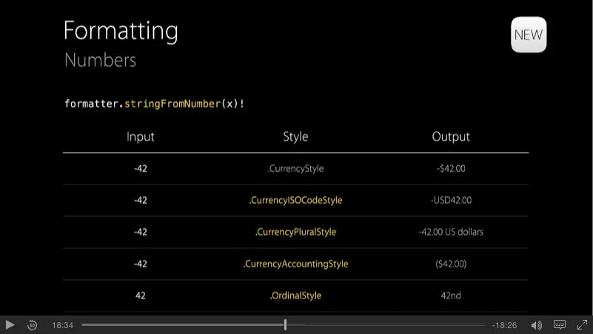Viewport: 593px width, 334px height.
Task: Toggle closed captions
Action: click(560, 324)
